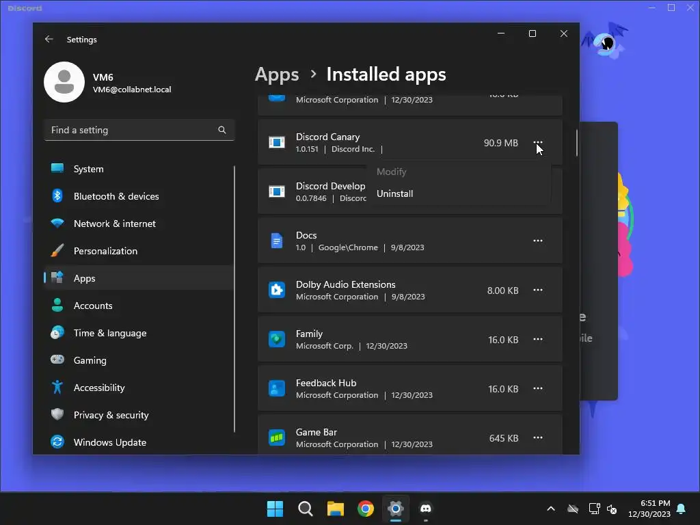The width and height of the screenshot is (700, 525).
Task: Click the Family app icon
Action: [277, 339]
